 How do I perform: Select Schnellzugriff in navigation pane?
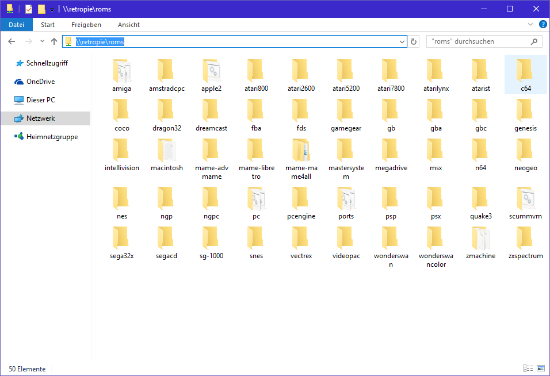tap(47, 63)
